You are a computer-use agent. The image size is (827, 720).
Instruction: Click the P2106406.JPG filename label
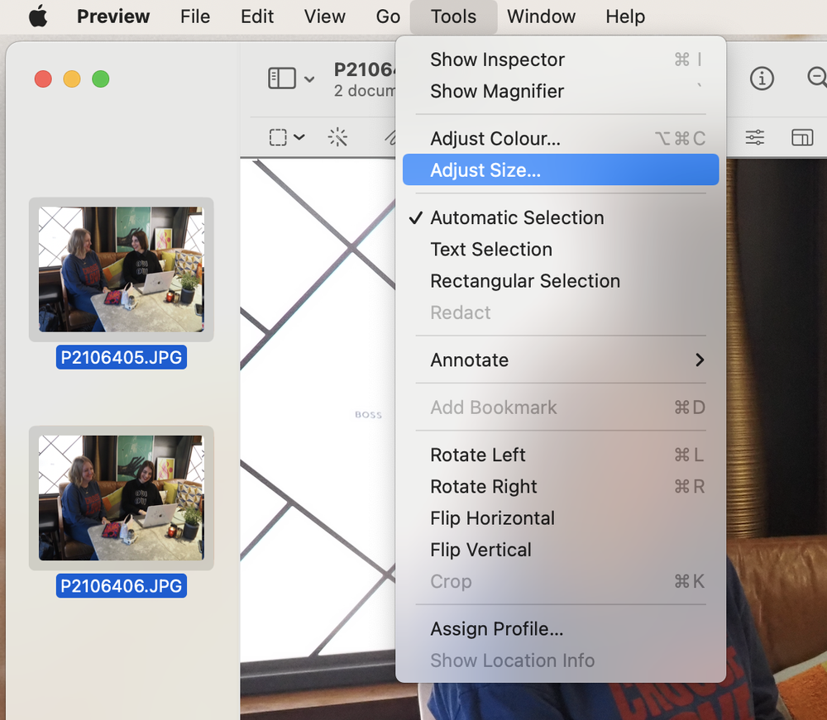[x=122, y=585]
